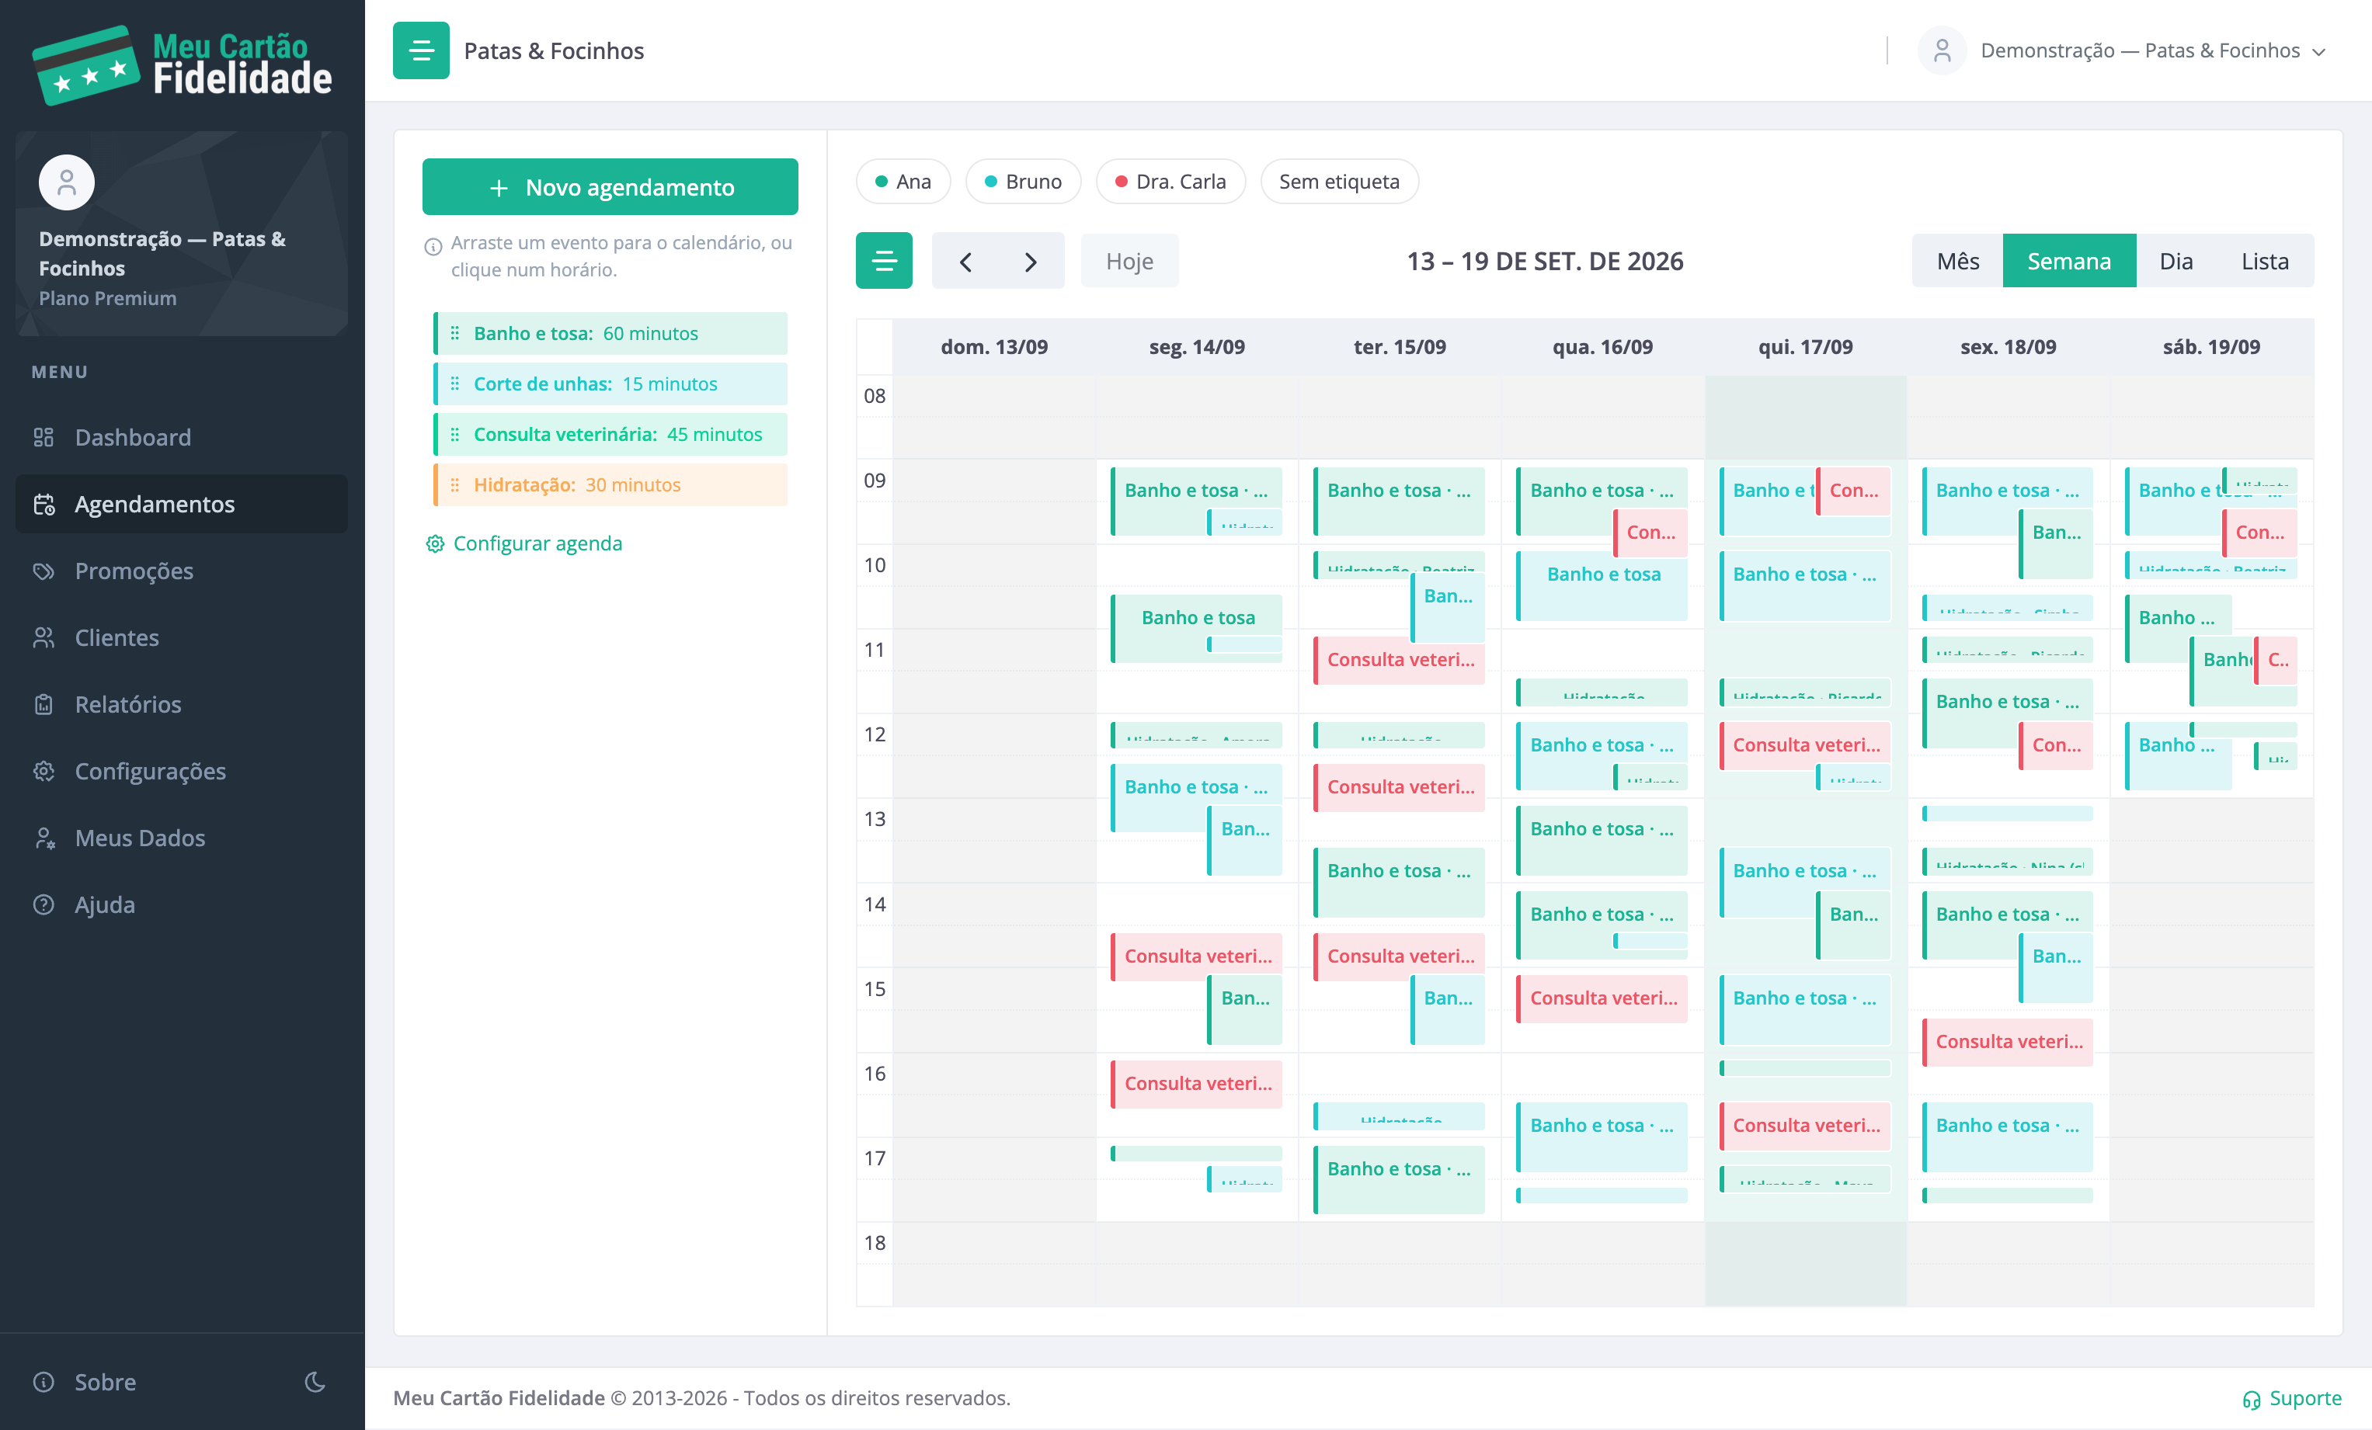Jump to today with the Hoje button

click(1129, 261)
